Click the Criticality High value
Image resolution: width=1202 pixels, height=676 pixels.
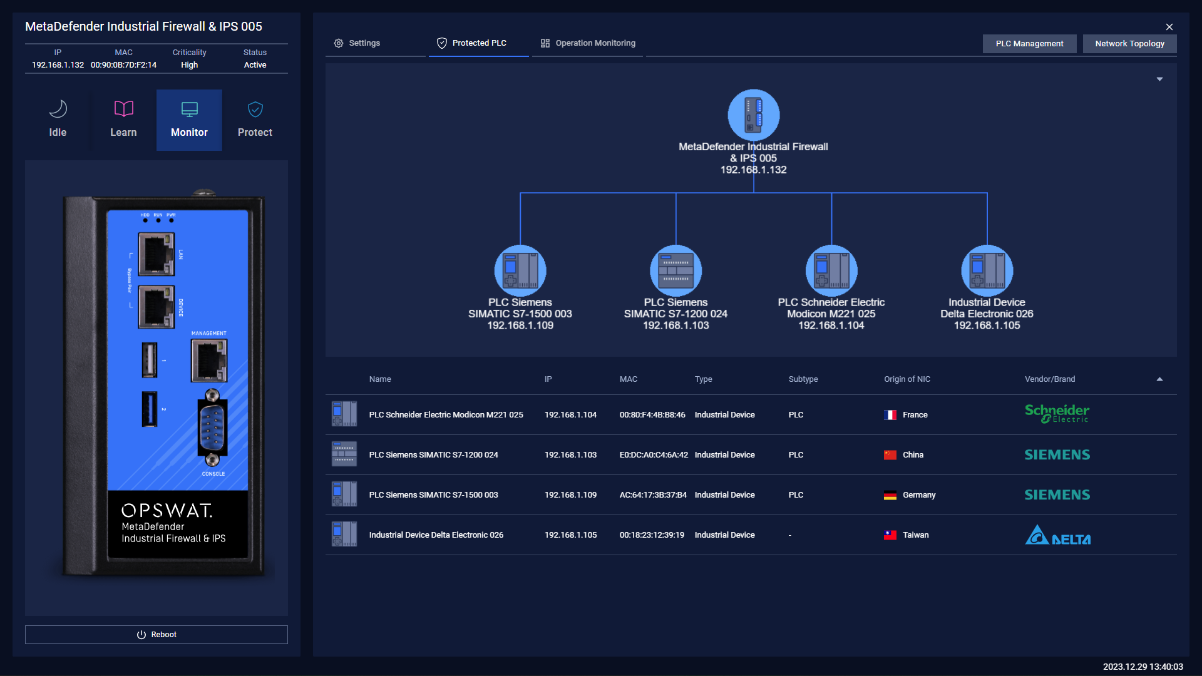click(189, 65)
